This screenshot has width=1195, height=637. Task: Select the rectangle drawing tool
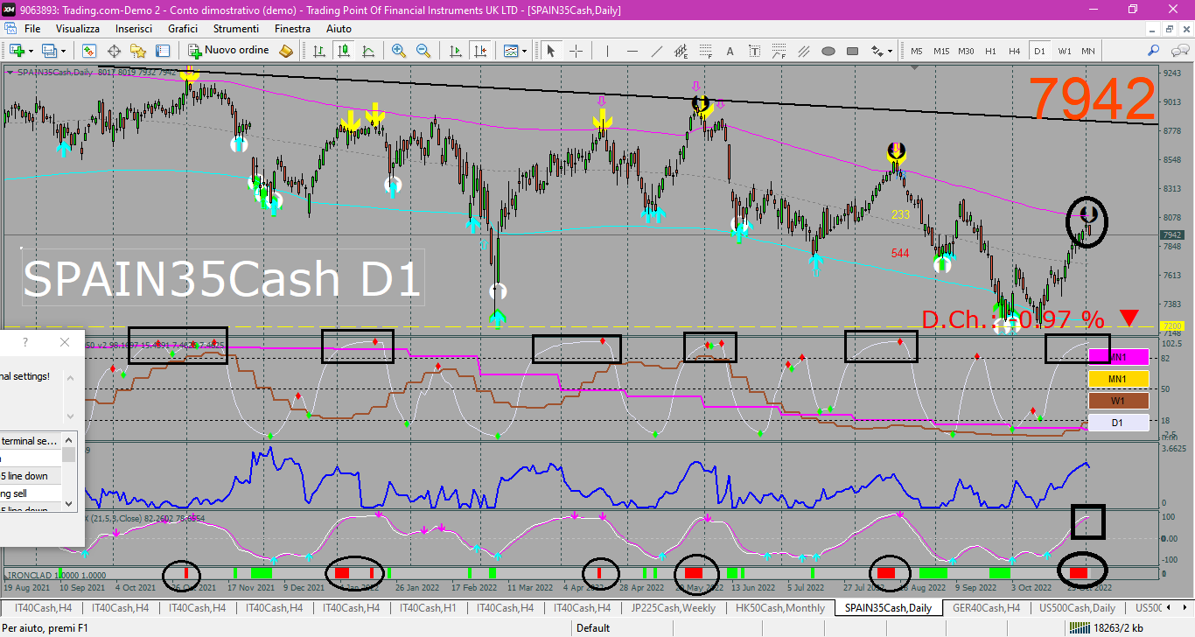[x=853, y=51]
